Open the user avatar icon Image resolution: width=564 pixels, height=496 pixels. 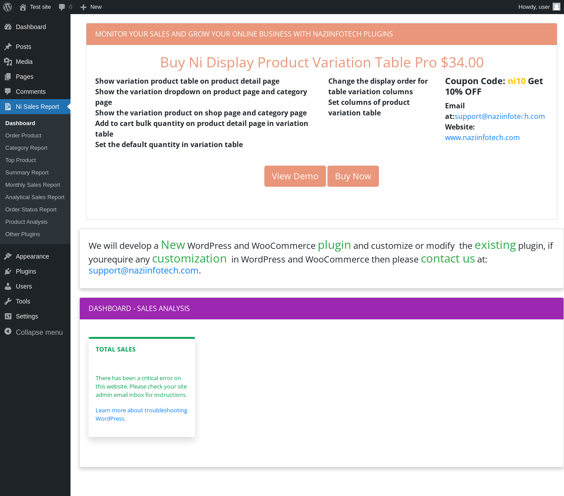(557, 7)
